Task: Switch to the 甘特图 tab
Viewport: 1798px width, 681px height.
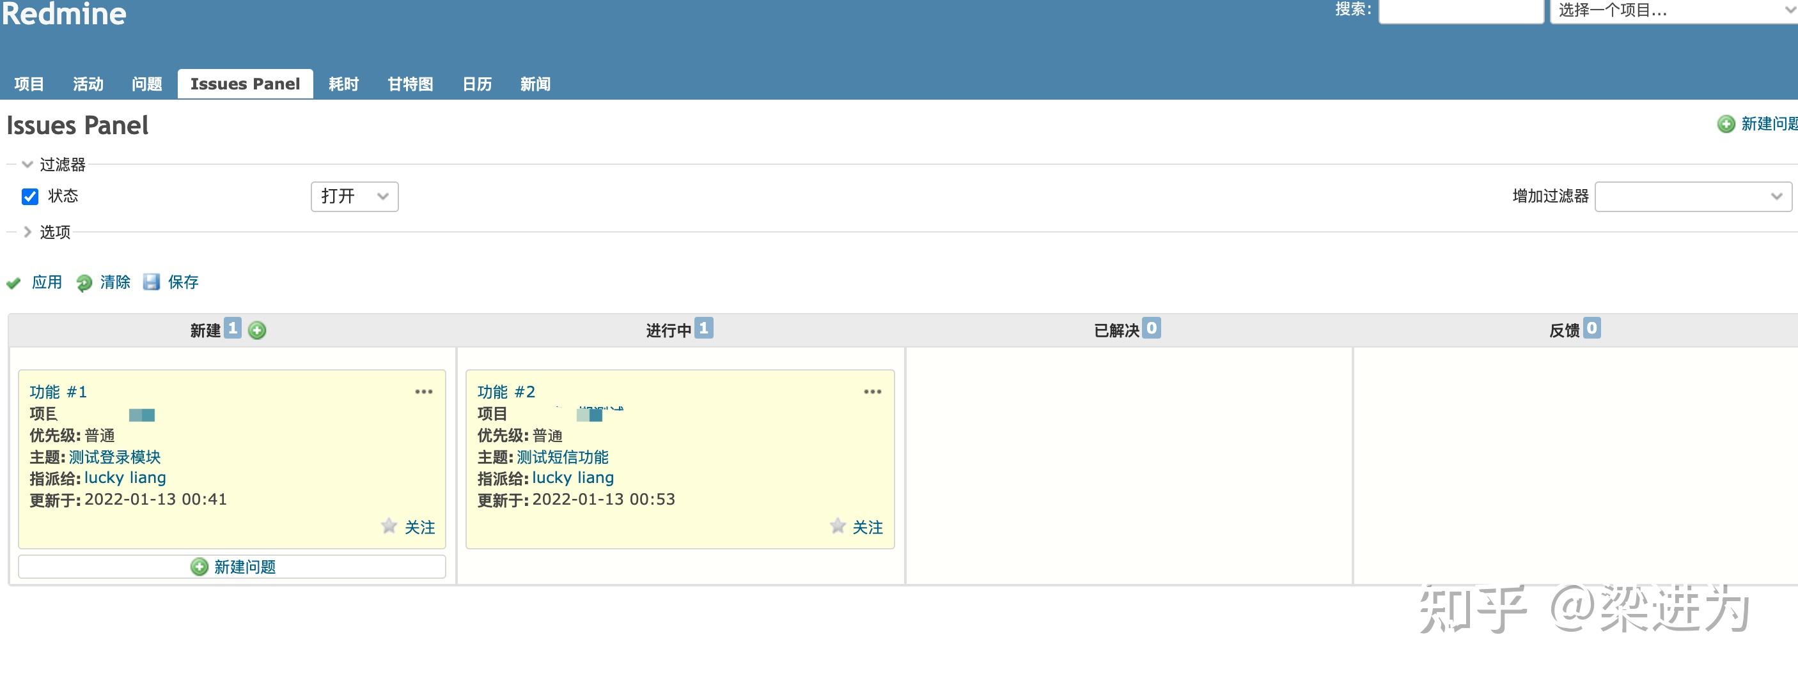Action: click(x=410, y=84)
